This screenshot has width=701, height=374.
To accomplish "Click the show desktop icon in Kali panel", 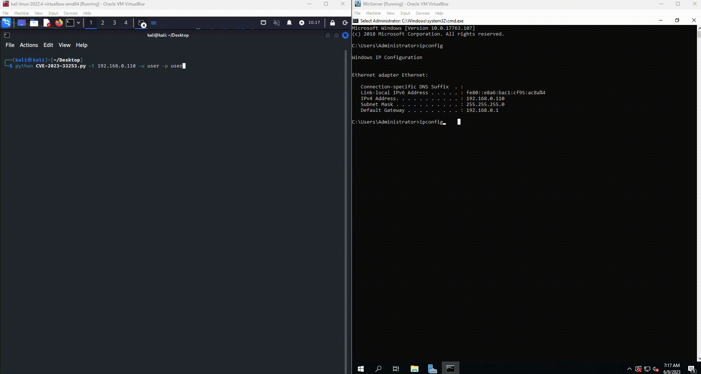I will pos(22,23).
